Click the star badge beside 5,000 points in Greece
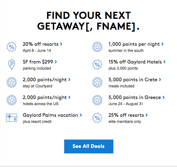 coord(97,100)
